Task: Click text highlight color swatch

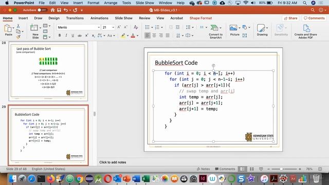Action: 123,35
